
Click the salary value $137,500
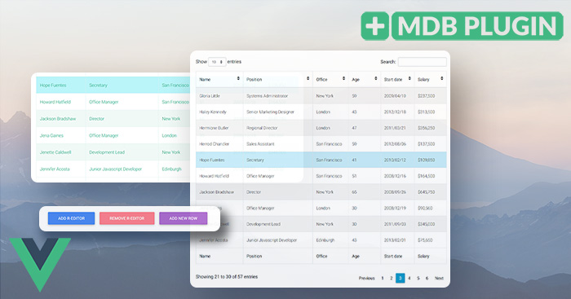(427, 144)
